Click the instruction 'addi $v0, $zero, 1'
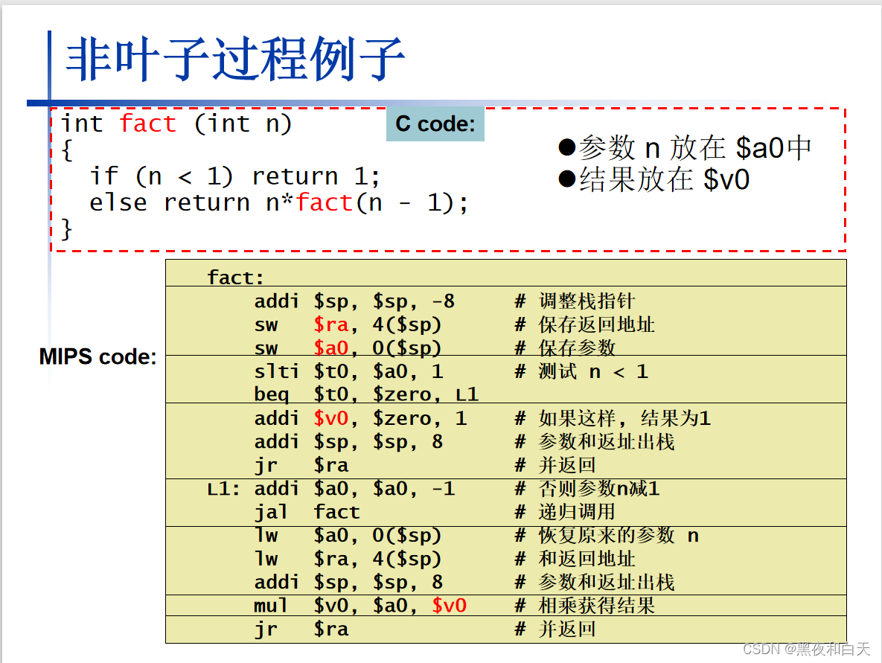882x663 pixels. 360,418
